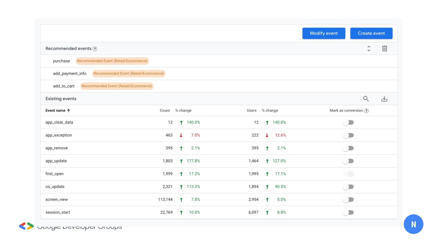
Task: Turn on conversion for session_start
Action: coord(348,212)
